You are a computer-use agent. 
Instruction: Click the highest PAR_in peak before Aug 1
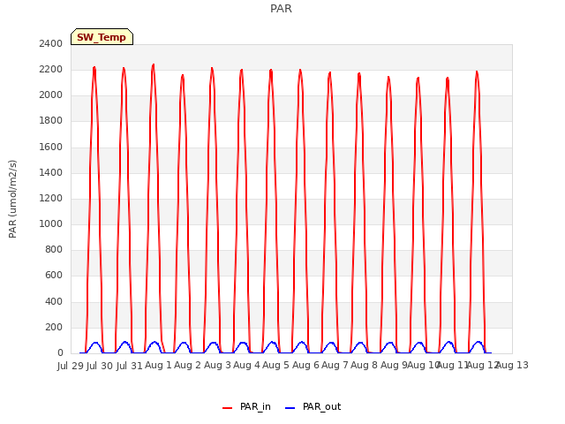153,65
